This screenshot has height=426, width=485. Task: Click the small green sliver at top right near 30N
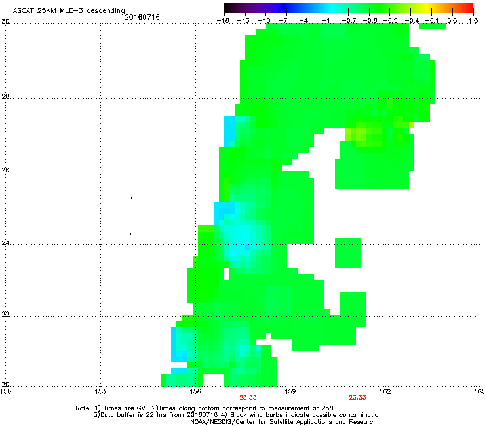tap(433, 26)
